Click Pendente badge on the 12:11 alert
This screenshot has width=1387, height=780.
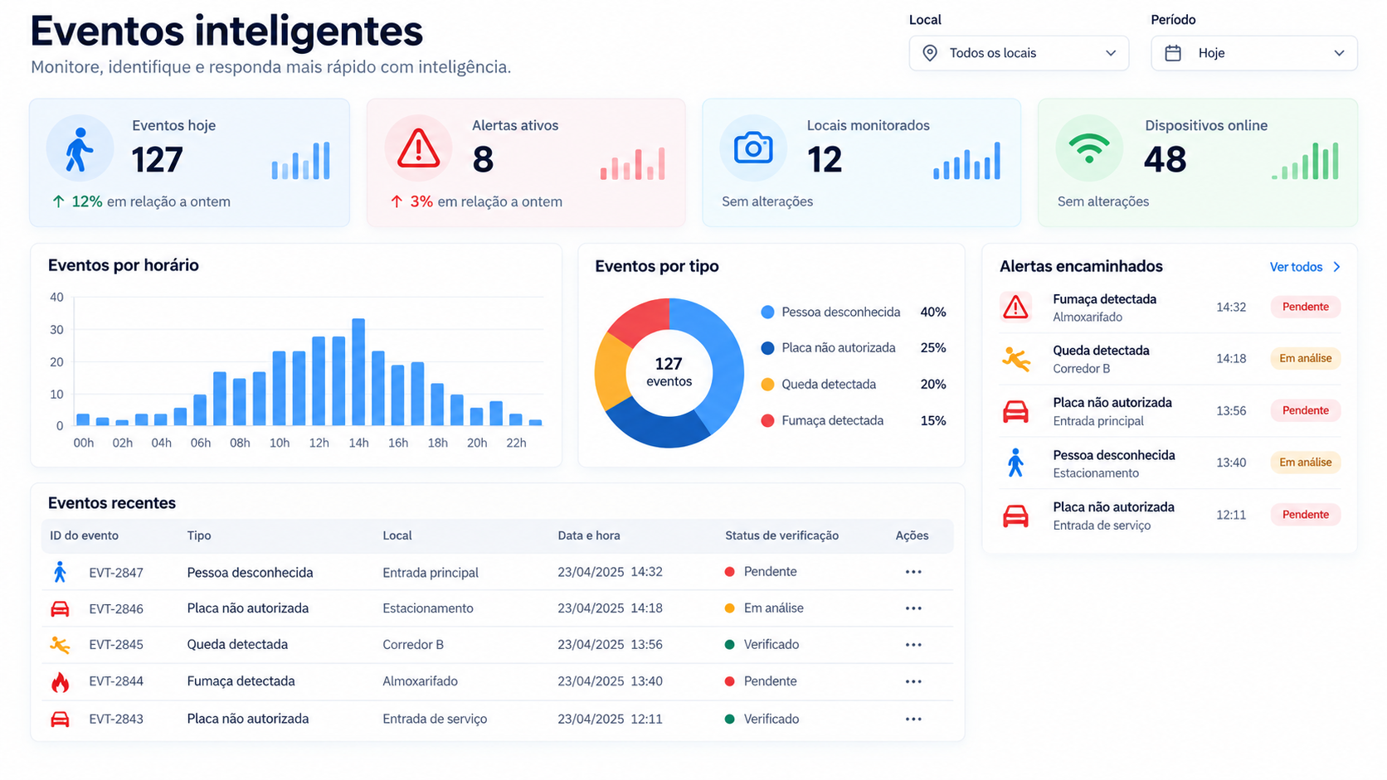tap(1306, 515)
